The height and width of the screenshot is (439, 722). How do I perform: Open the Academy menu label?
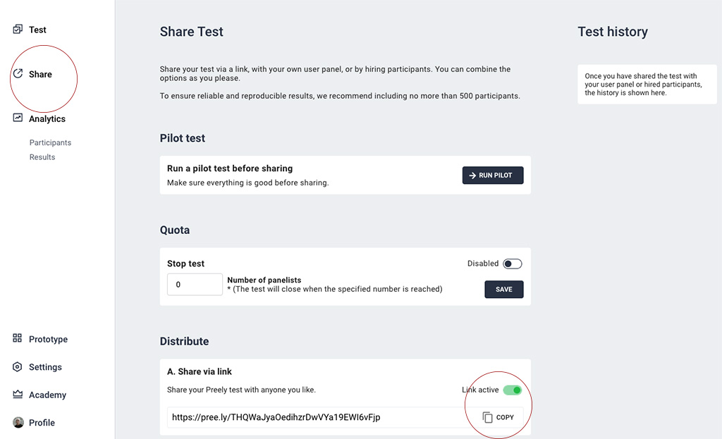point(47,395)
